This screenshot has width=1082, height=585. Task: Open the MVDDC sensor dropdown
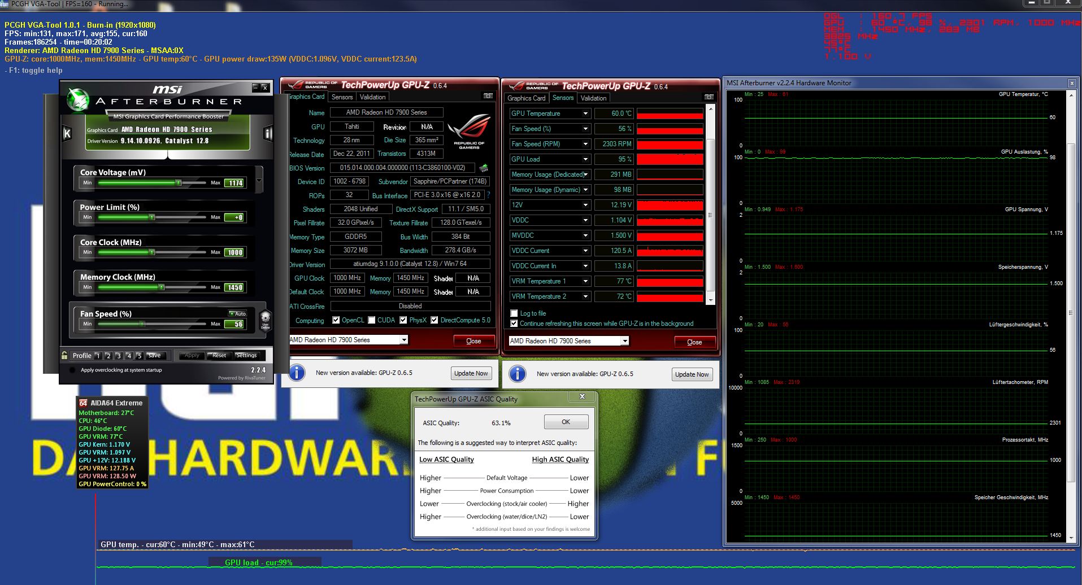585,235
